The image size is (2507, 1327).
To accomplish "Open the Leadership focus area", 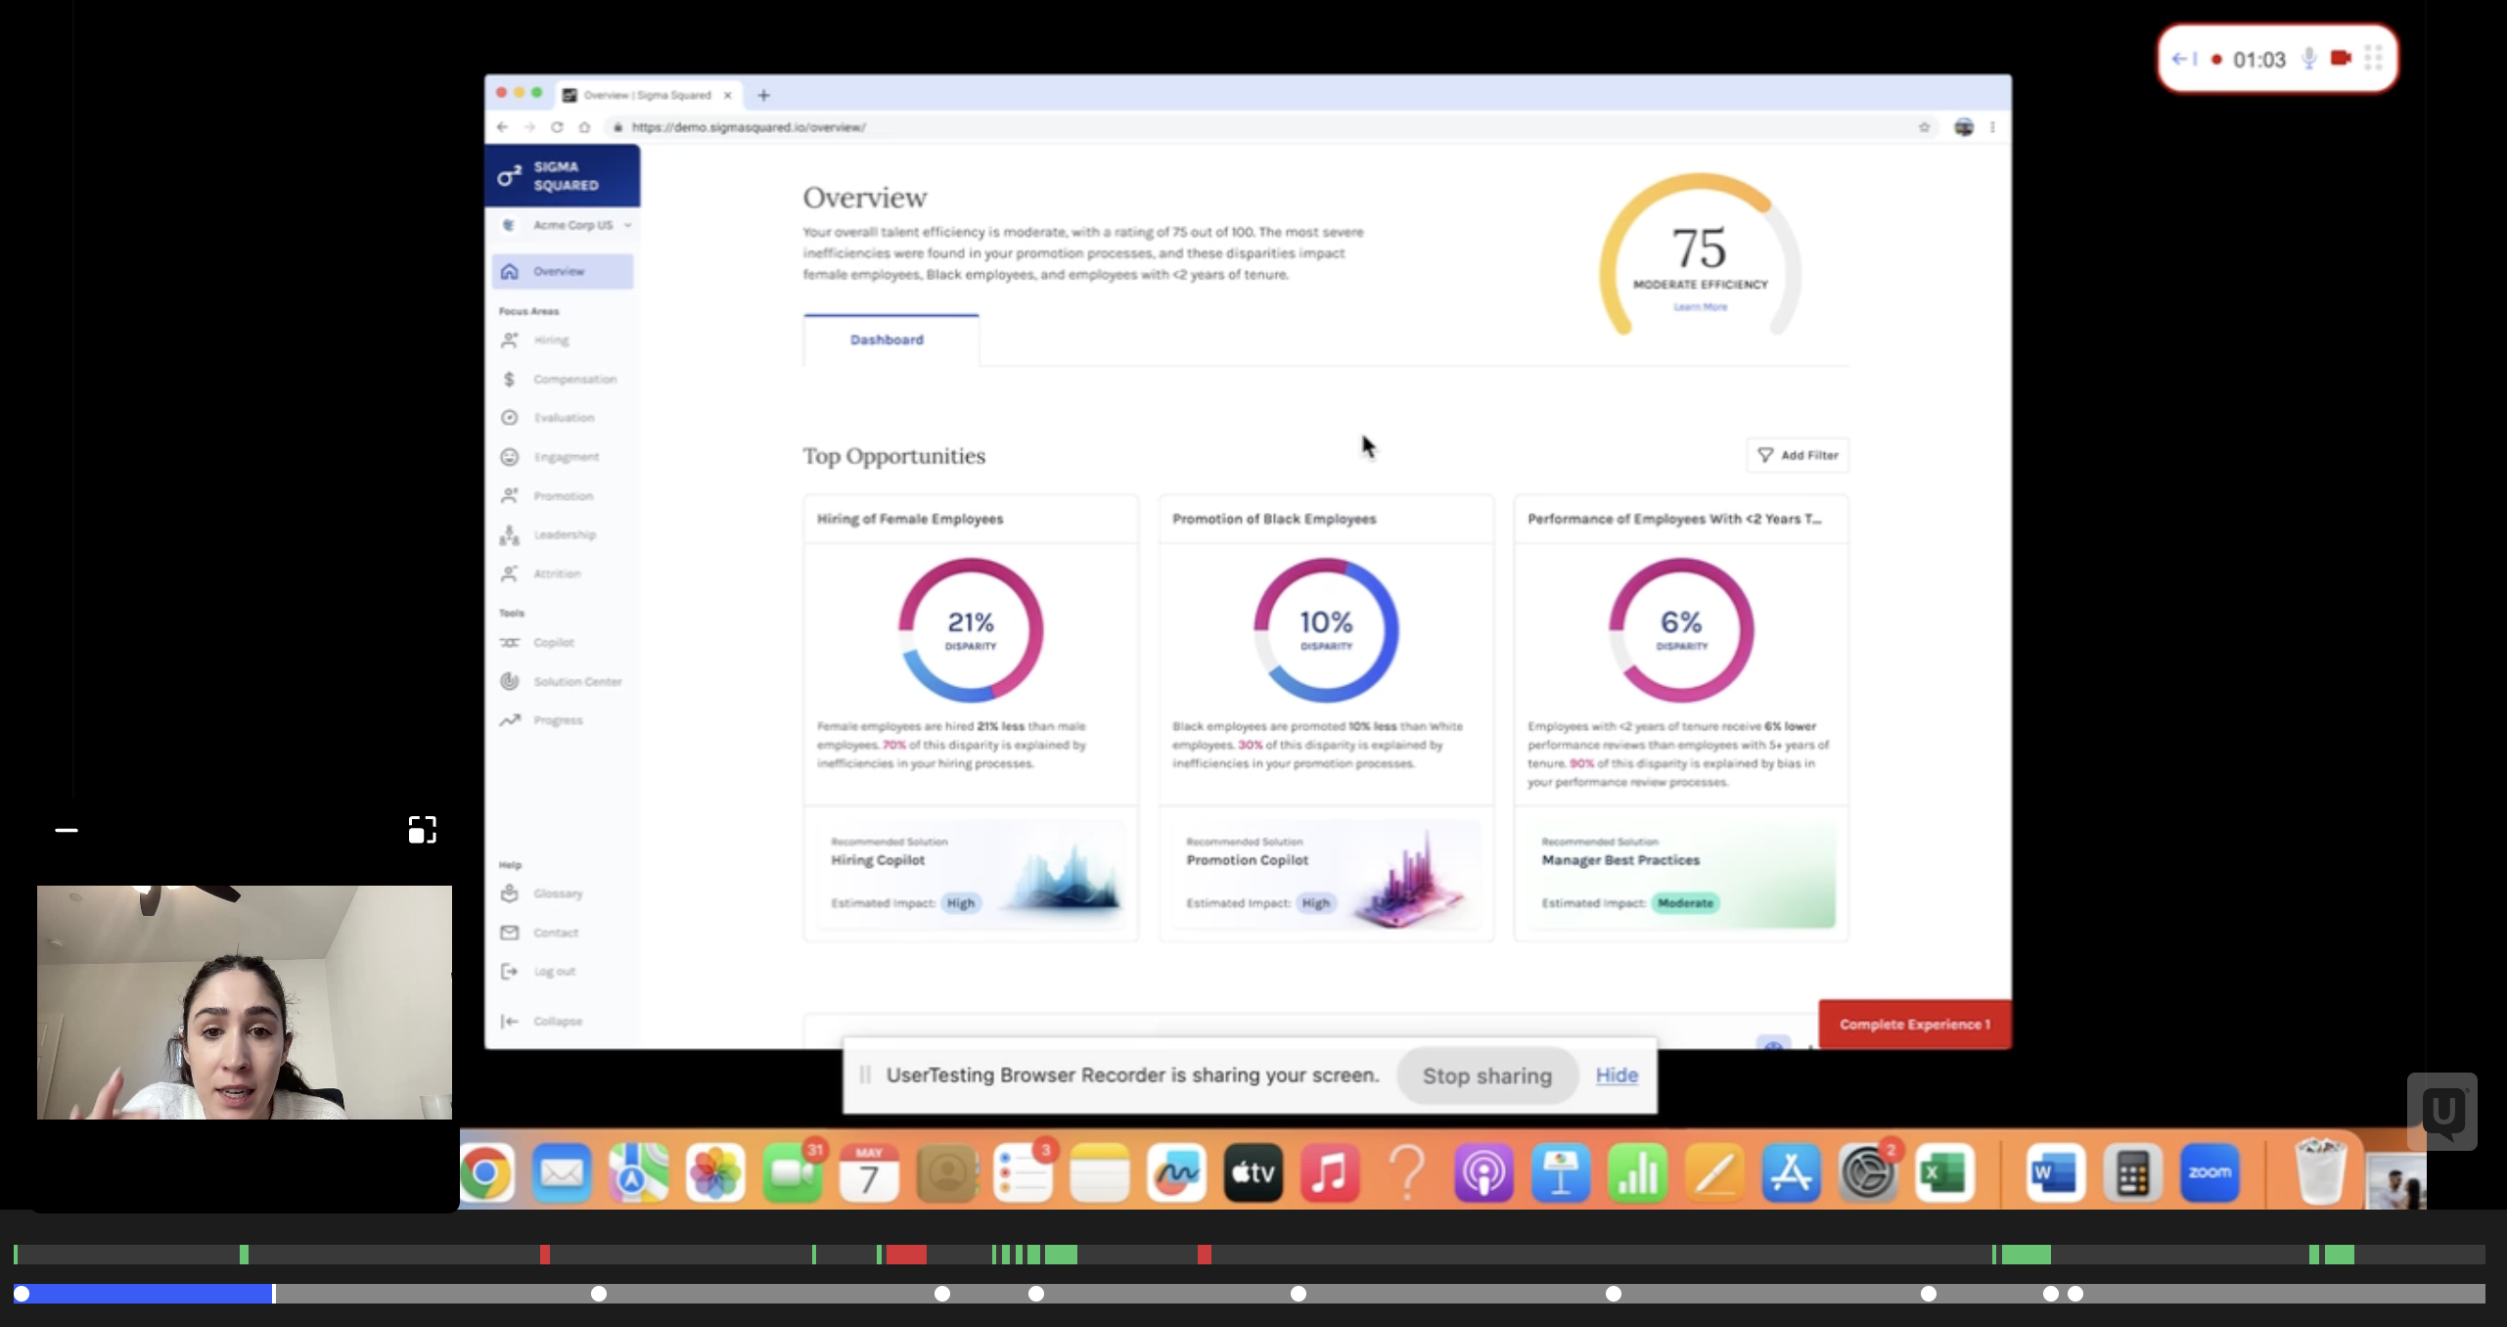I will [564, 535].
